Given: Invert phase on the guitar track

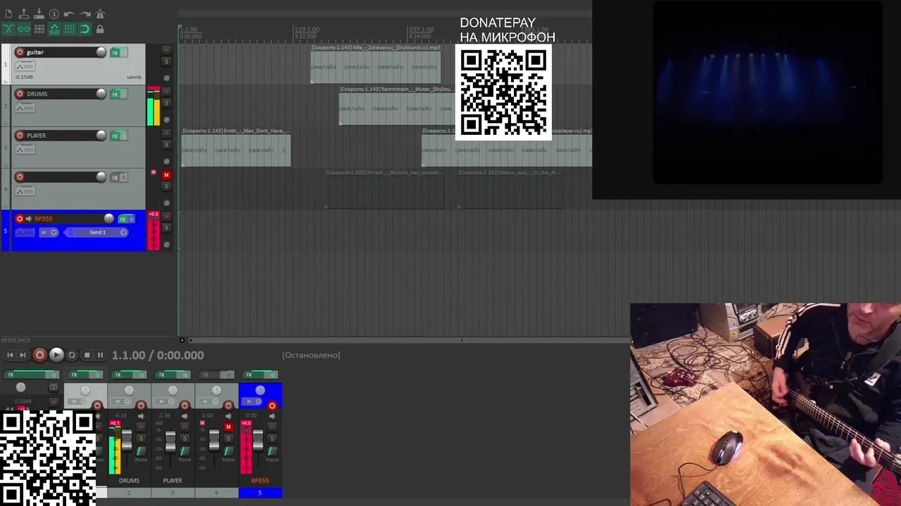Looking at the screenshot, I should click(166, 77).
